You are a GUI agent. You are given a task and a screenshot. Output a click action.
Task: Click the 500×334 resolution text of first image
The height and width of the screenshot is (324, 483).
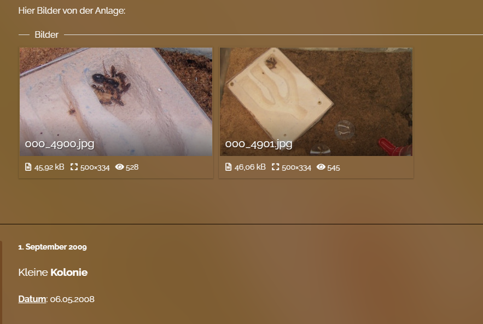click(95, 167)
